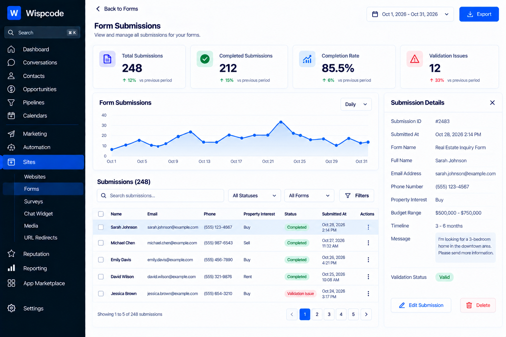Go to next page of submissions
This screenshot has height=337, width=506.
pyautogui.click(x=366, y=314)
